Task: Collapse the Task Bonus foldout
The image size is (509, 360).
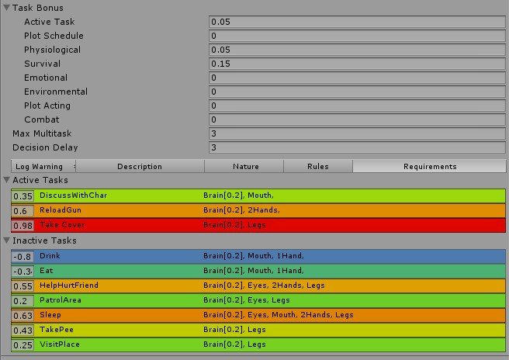Action: click(x=6, y=8)
